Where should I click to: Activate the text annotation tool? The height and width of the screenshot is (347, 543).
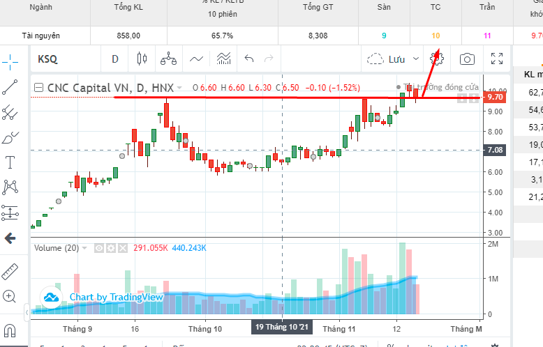pyautogui.click(x=10, y=162)
